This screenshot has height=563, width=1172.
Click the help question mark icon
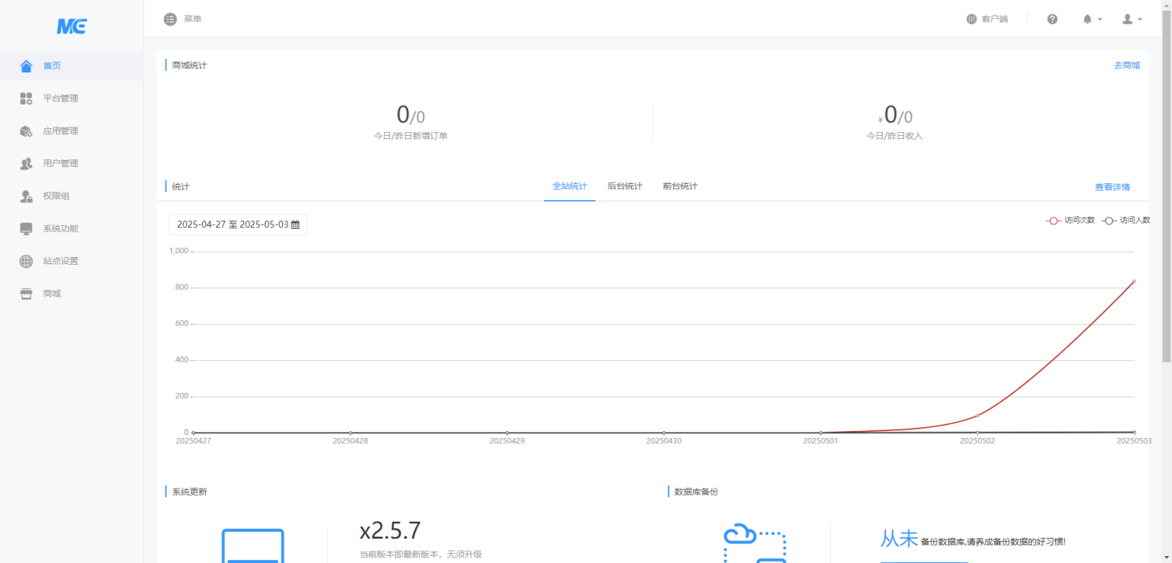coord(1052,19)
